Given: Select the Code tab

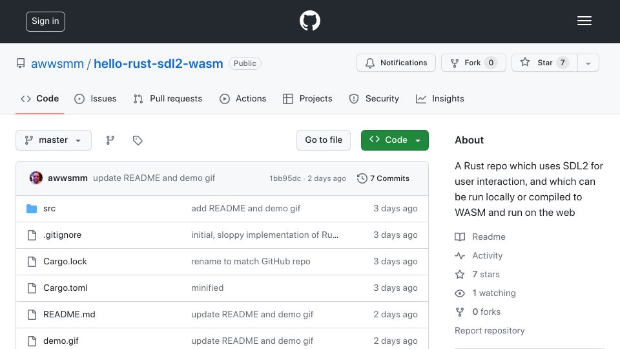Looking at the screenshot, I should point(40,98).
